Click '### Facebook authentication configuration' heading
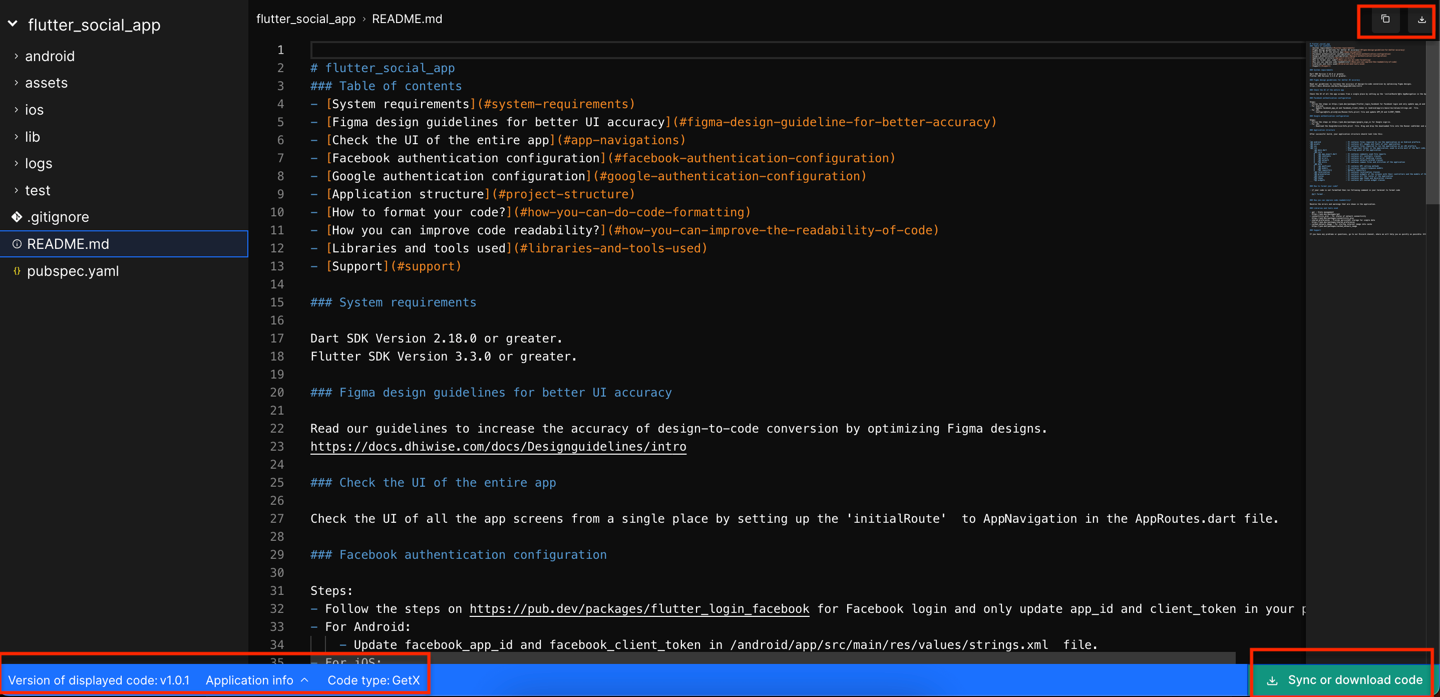 [x=458, y=554]
